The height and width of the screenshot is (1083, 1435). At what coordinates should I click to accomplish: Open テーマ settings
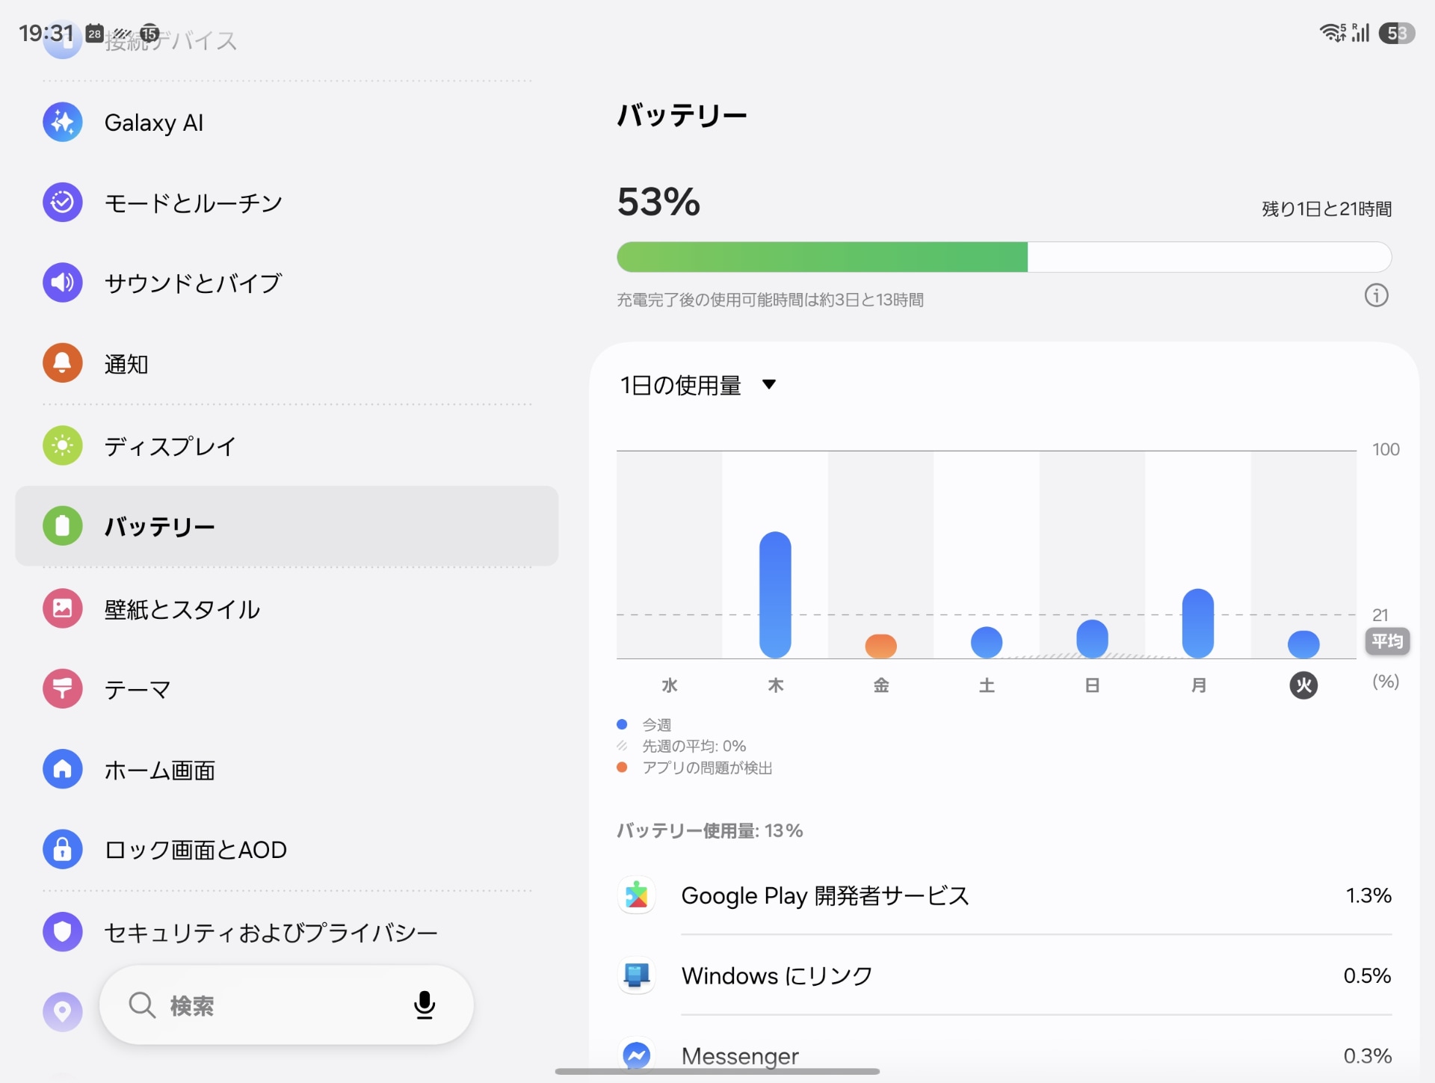coord(287,688)
